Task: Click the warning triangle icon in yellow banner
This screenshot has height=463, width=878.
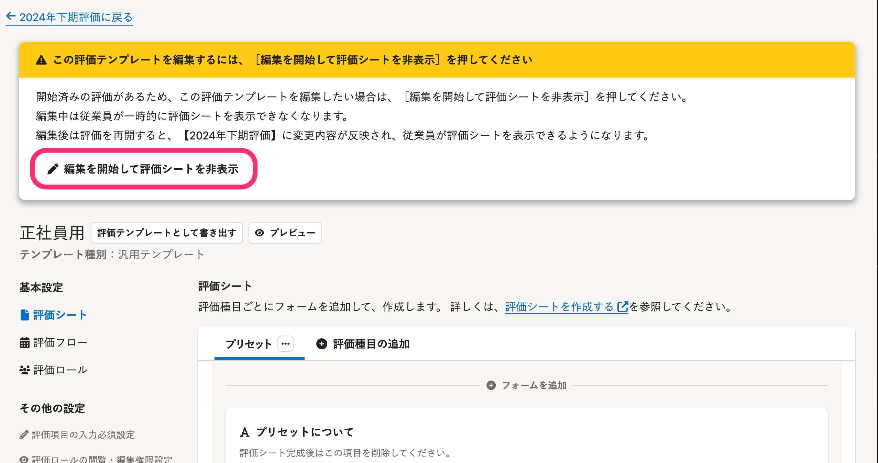Action: pyautogui.click(x=41, y=60)
